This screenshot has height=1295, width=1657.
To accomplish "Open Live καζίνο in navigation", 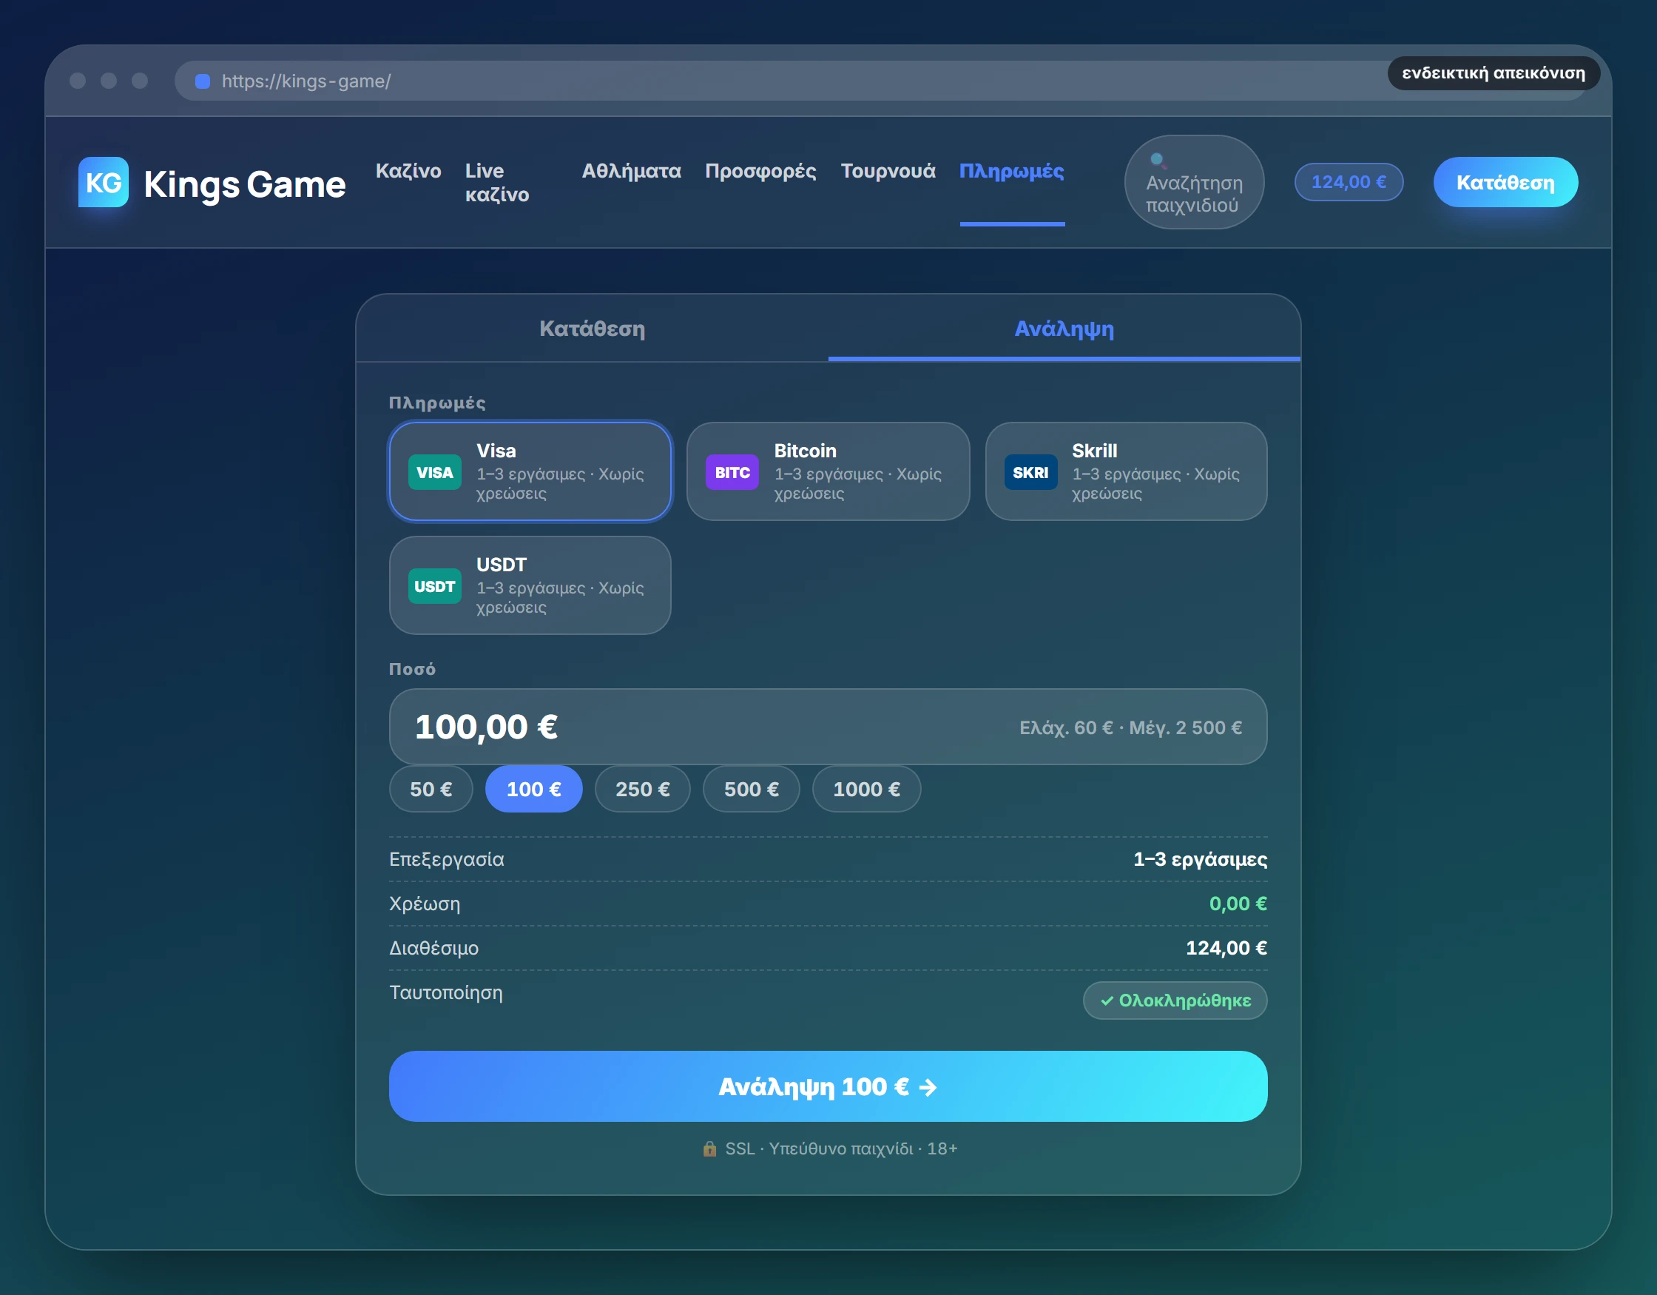I will tap(497, 182).
